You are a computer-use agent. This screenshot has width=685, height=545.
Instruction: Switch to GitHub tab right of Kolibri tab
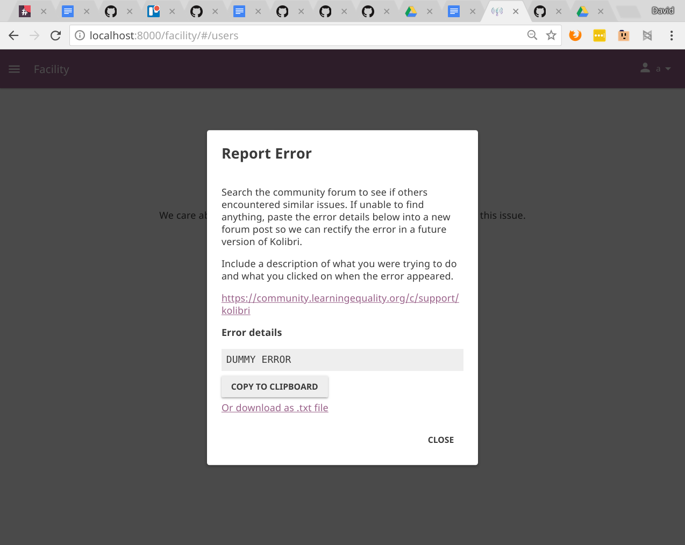(x=540, y=11)
